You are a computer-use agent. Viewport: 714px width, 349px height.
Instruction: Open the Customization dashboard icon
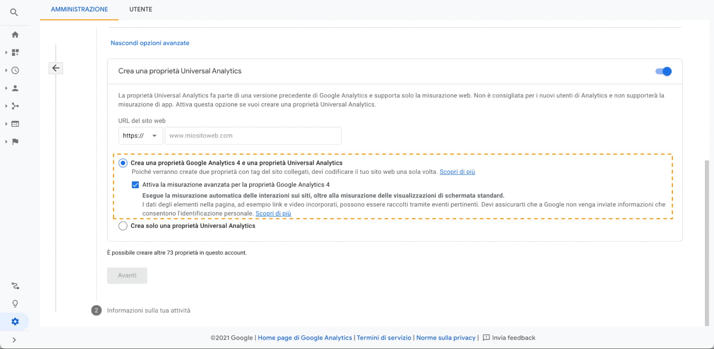tap(15, 52)
